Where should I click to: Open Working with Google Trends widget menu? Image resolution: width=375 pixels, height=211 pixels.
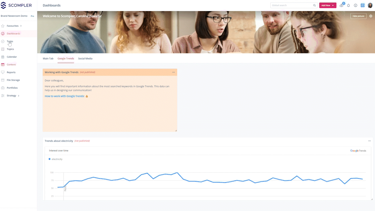click(x=173, y=72)
